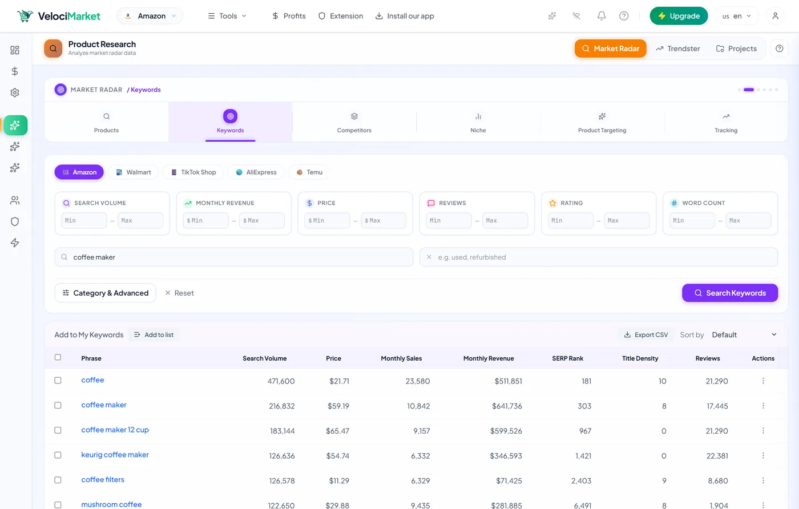799x509 pixels.
Task: Toggle the select-all checkbox in table header
Action: coord(58,357)
